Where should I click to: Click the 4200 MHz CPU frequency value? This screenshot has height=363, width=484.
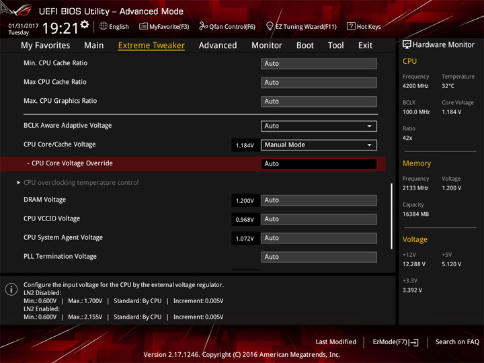(x=415, y=86)
